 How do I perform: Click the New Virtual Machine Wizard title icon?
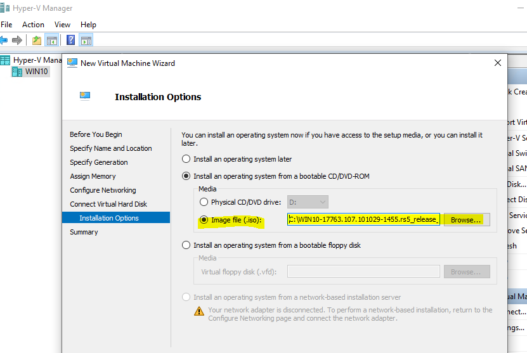(72, 63)
